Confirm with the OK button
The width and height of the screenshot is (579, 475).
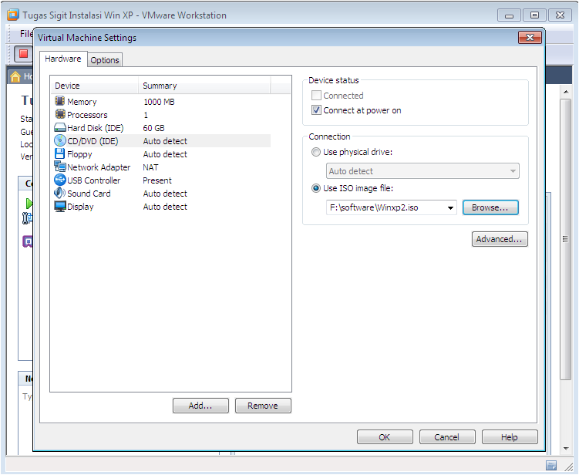(x=385, y=437)
